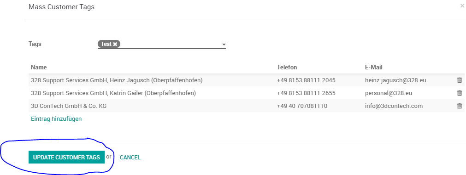Click the email info@3dcontech.com
This screenshot has width=466, height=175.
click(x=394, y=106)
